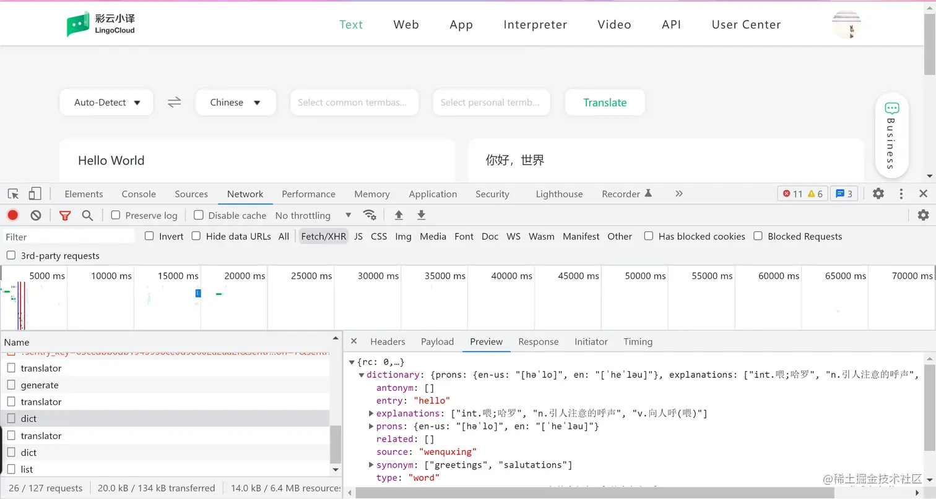
Task: Export HAR file download icon
Action: pos(421,215)
